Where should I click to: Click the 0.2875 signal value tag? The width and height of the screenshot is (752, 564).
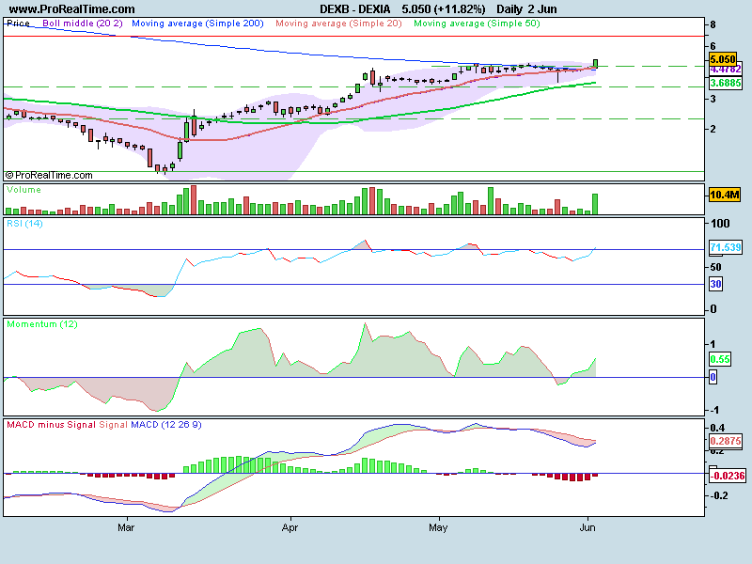click(726, 441)
